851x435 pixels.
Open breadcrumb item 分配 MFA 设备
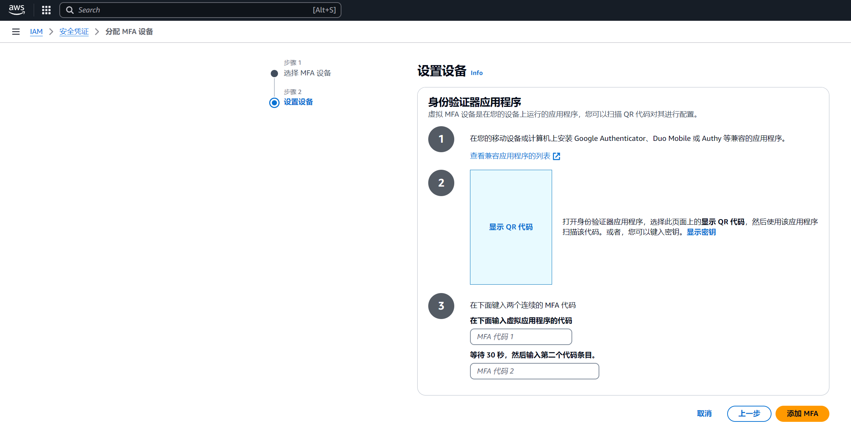[129, 31]
